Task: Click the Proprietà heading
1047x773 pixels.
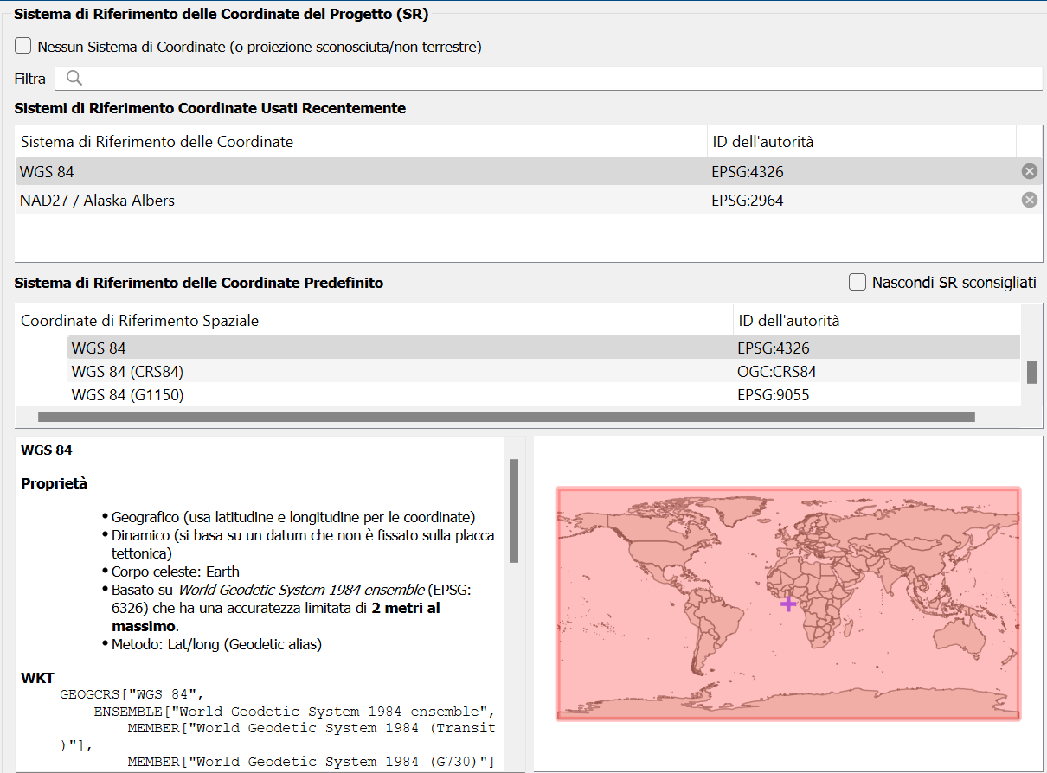Action: pos(54,483)
